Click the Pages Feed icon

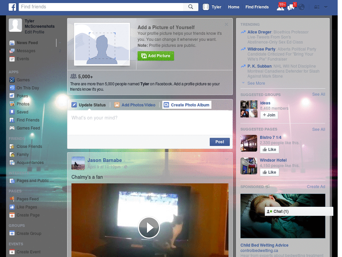[12, 199]
